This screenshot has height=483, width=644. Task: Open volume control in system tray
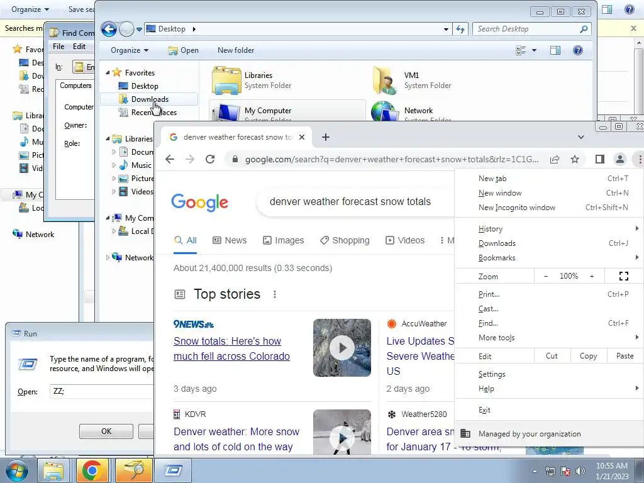coord(580,471)
